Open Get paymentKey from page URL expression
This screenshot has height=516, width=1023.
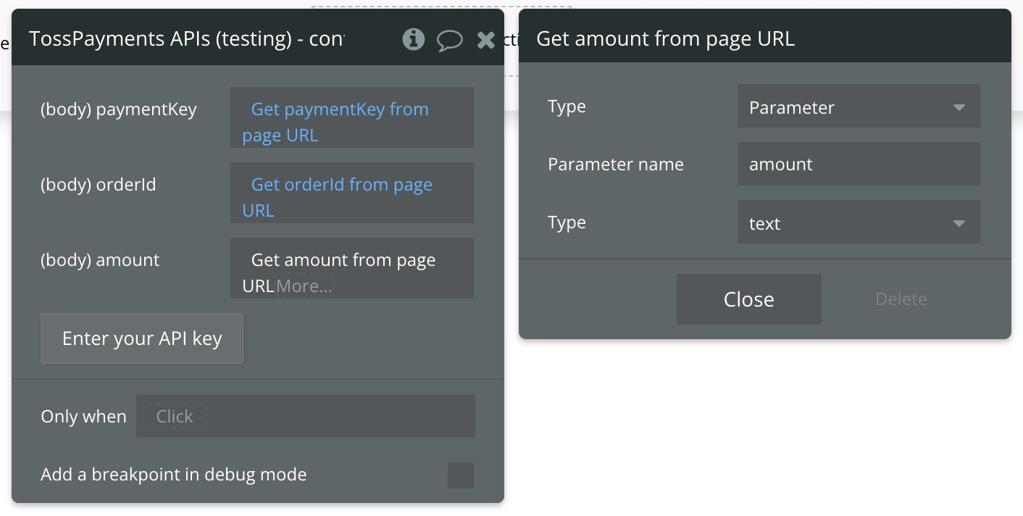point(339,110)
